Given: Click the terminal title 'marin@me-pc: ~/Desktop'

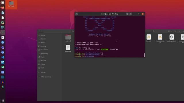Looking at the screenshot, I should (110, 14).
